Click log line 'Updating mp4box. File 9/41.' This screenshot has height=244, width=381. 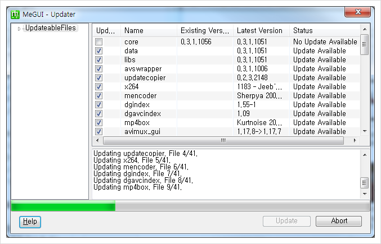(x=137, y=187)
